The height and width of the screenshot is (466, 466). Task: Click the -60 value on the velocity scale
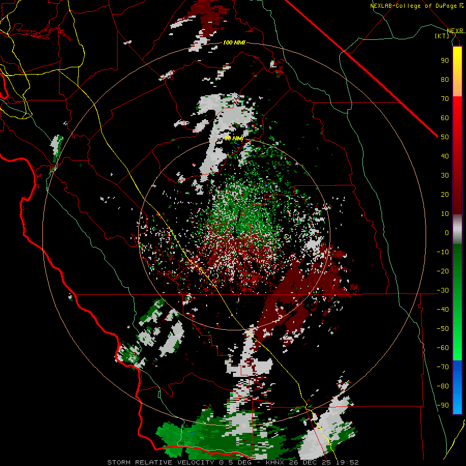443,348
